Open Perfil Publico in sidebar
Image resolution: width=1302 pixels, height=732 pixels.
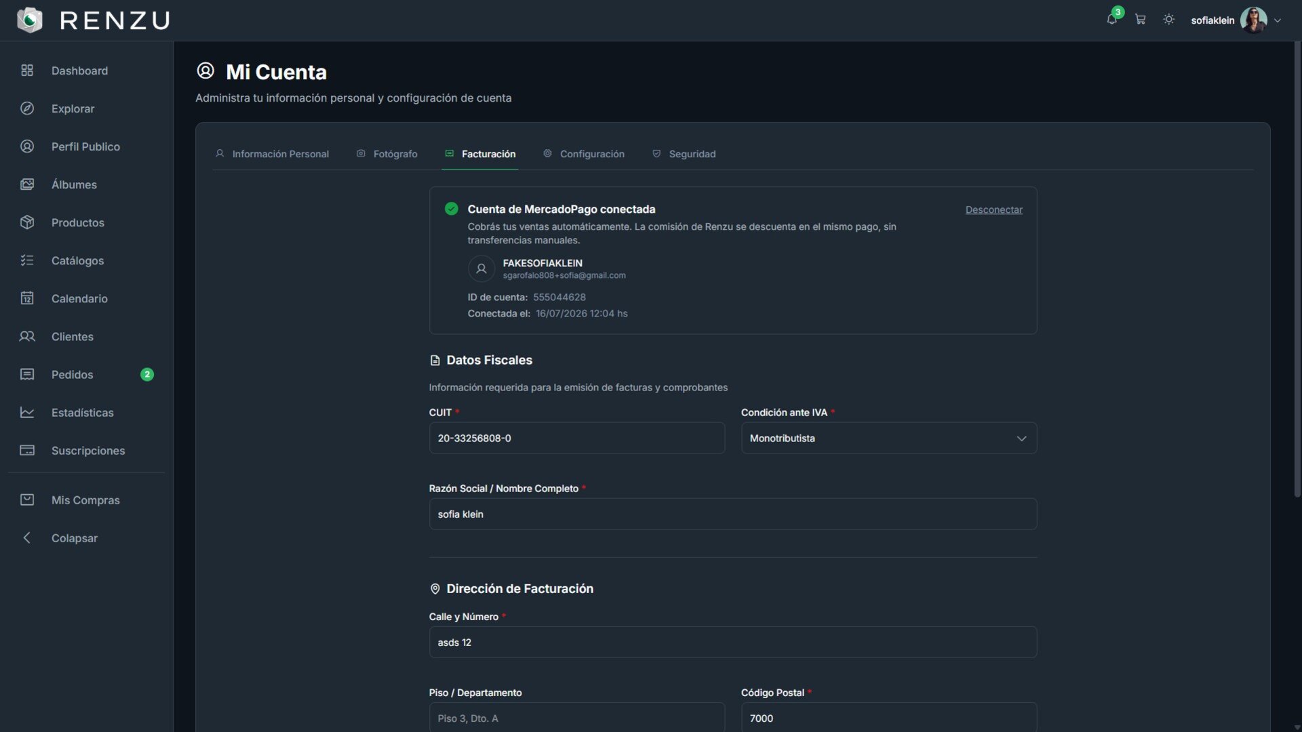(87, 146)
